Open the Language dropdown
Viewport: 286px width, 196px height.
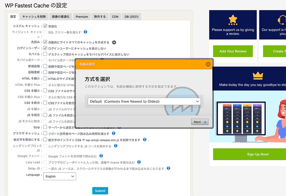pyautogui.click(x=59, y=176)
